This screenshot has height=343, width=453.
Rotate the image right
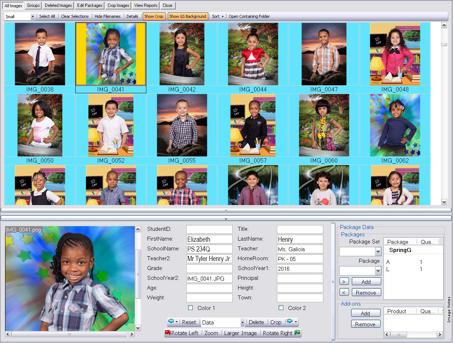[x=281, y=333]
